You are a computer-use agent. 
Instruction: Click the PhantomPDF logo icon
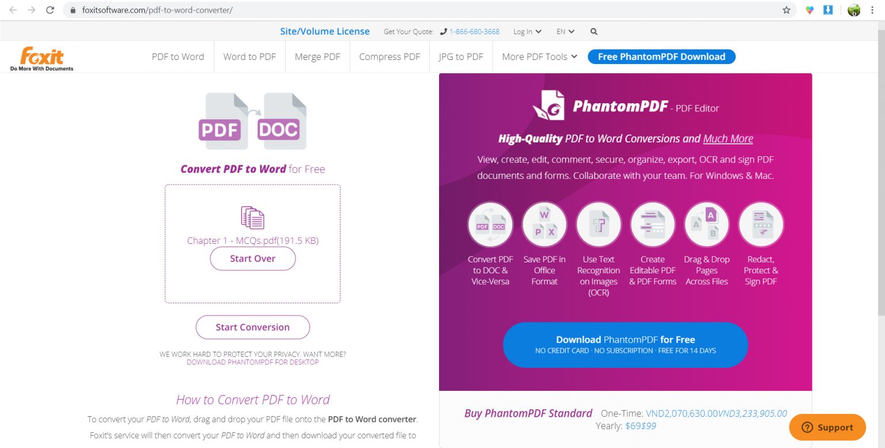pos(548,105)
